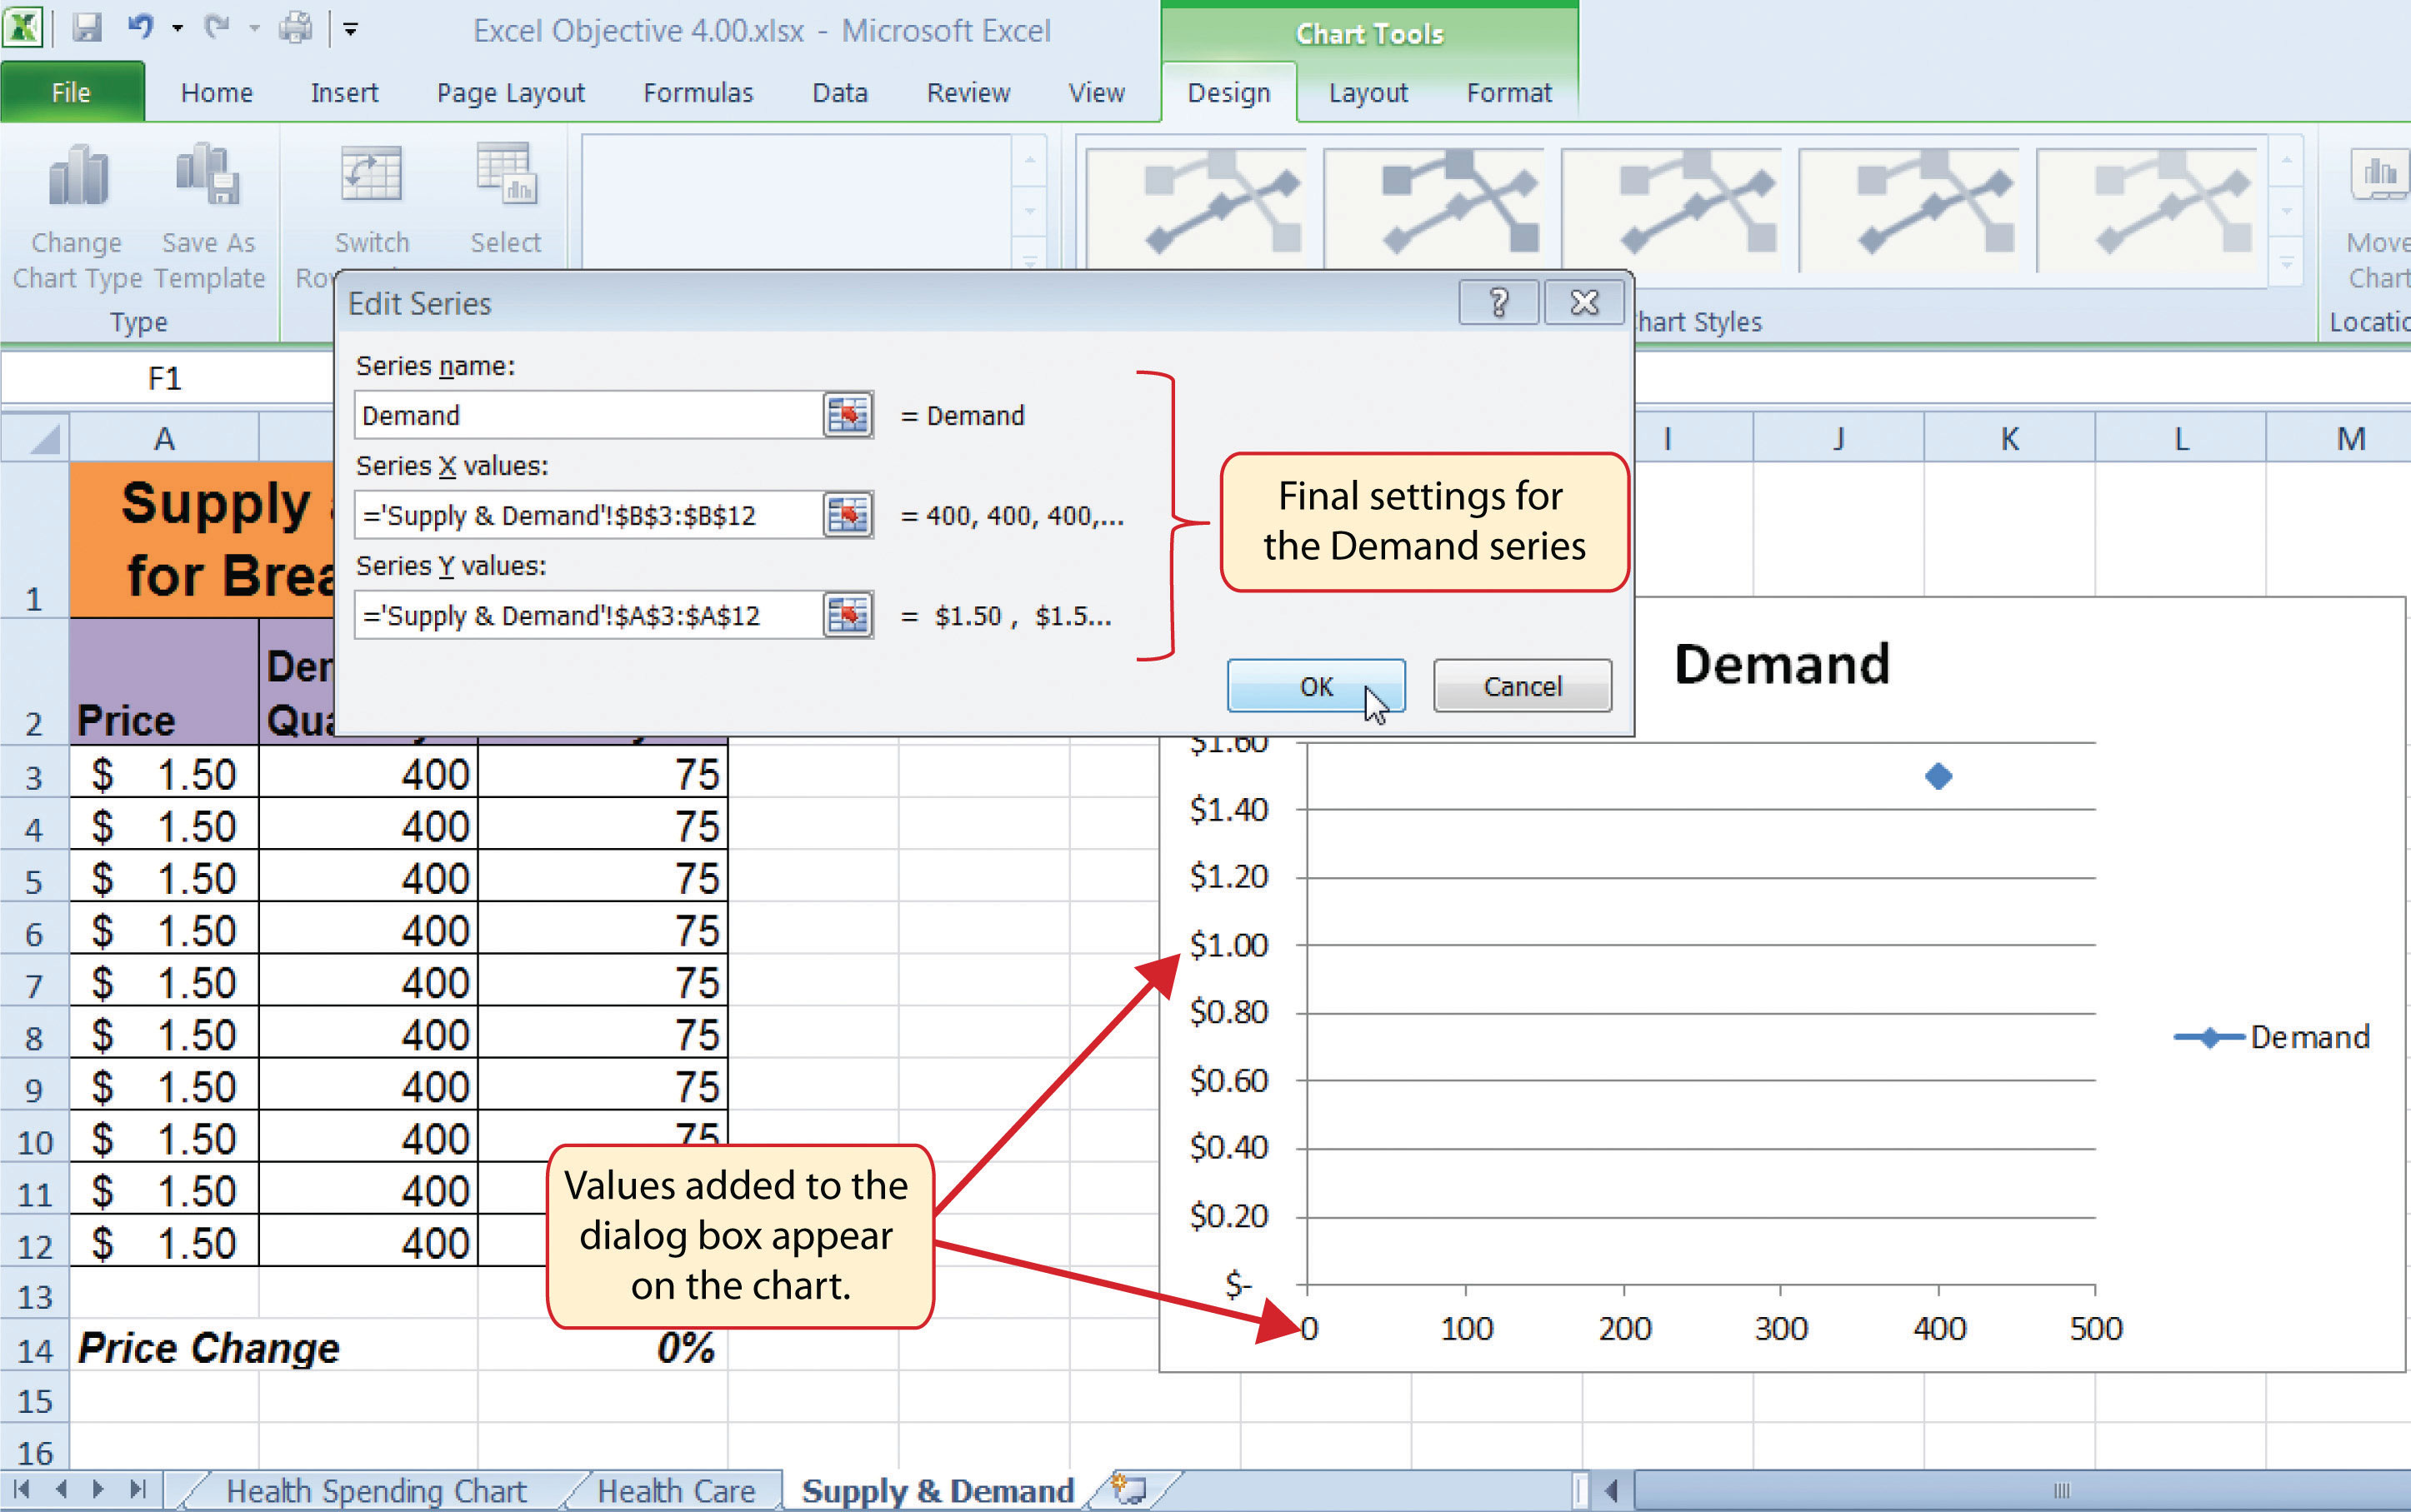Click the Edit Series range selector for Series X values
Viewport: 2411px width, 1512px height.
[x=850, y=514]
